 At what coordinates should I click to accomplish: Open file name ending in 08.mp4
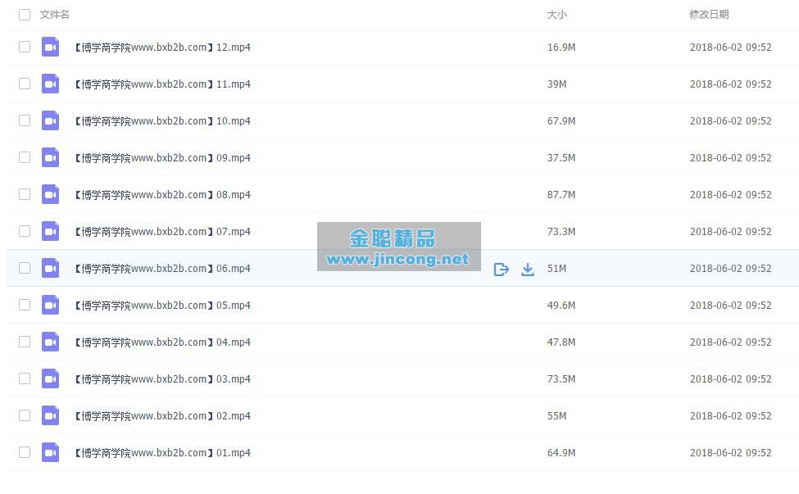click(x=162, y=195)
